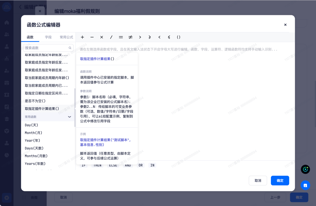This screenshot has width=316, height=206.
Task: Select the Months(月数) function
Action: [x=36, y=156]
